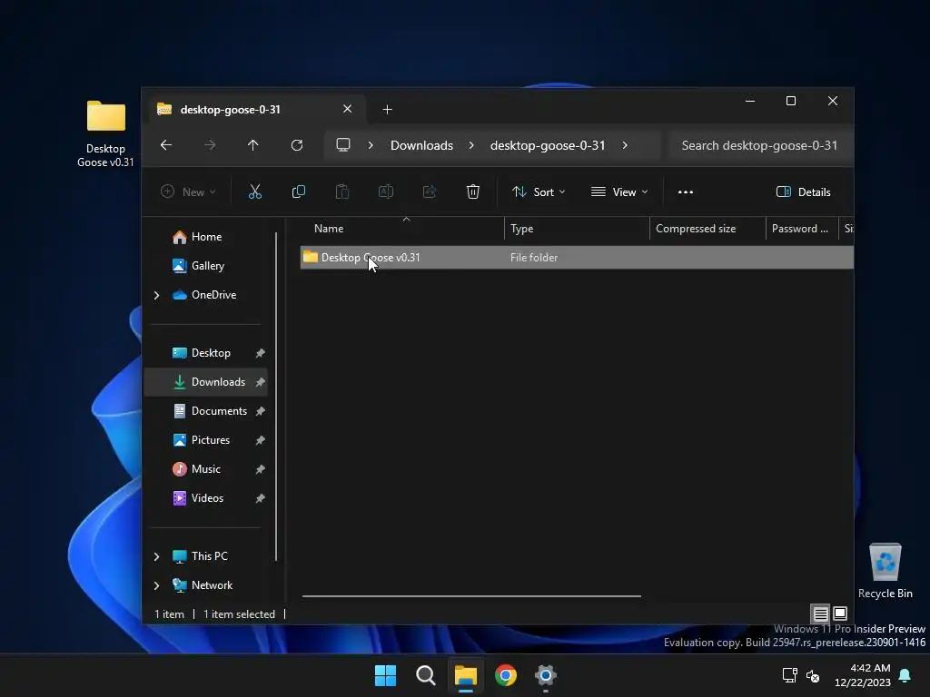This screenshot has width=930, height=697.
Task: Switch to details list view icon
Action: click(820, 614)
